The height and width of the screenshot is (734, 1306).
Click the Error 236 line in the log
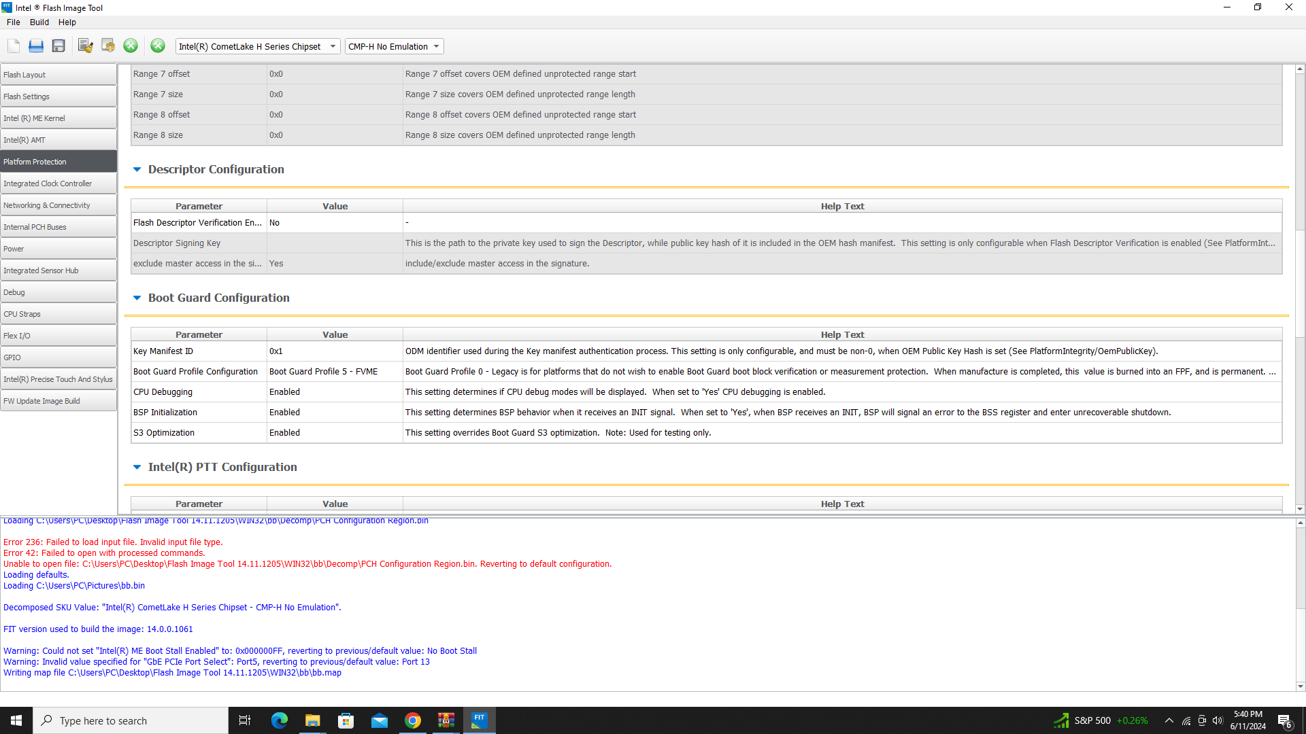113,542
